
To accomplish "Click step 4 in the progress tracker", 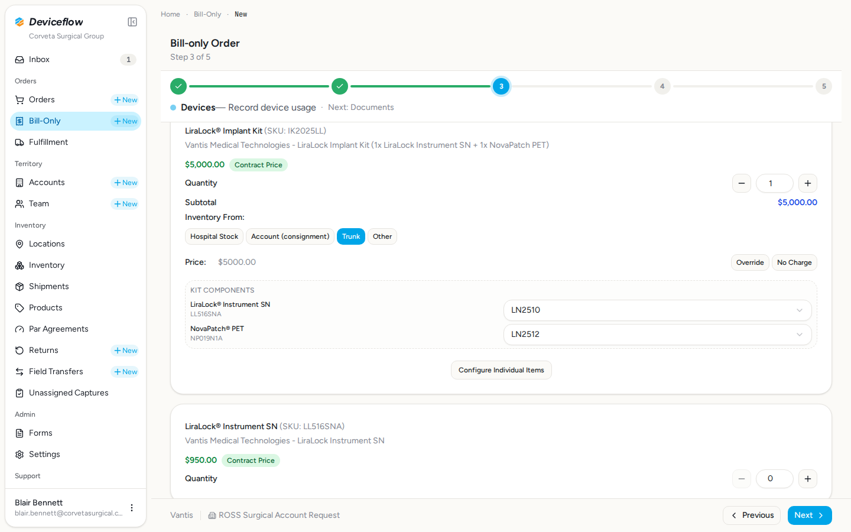I will (662, 86).
